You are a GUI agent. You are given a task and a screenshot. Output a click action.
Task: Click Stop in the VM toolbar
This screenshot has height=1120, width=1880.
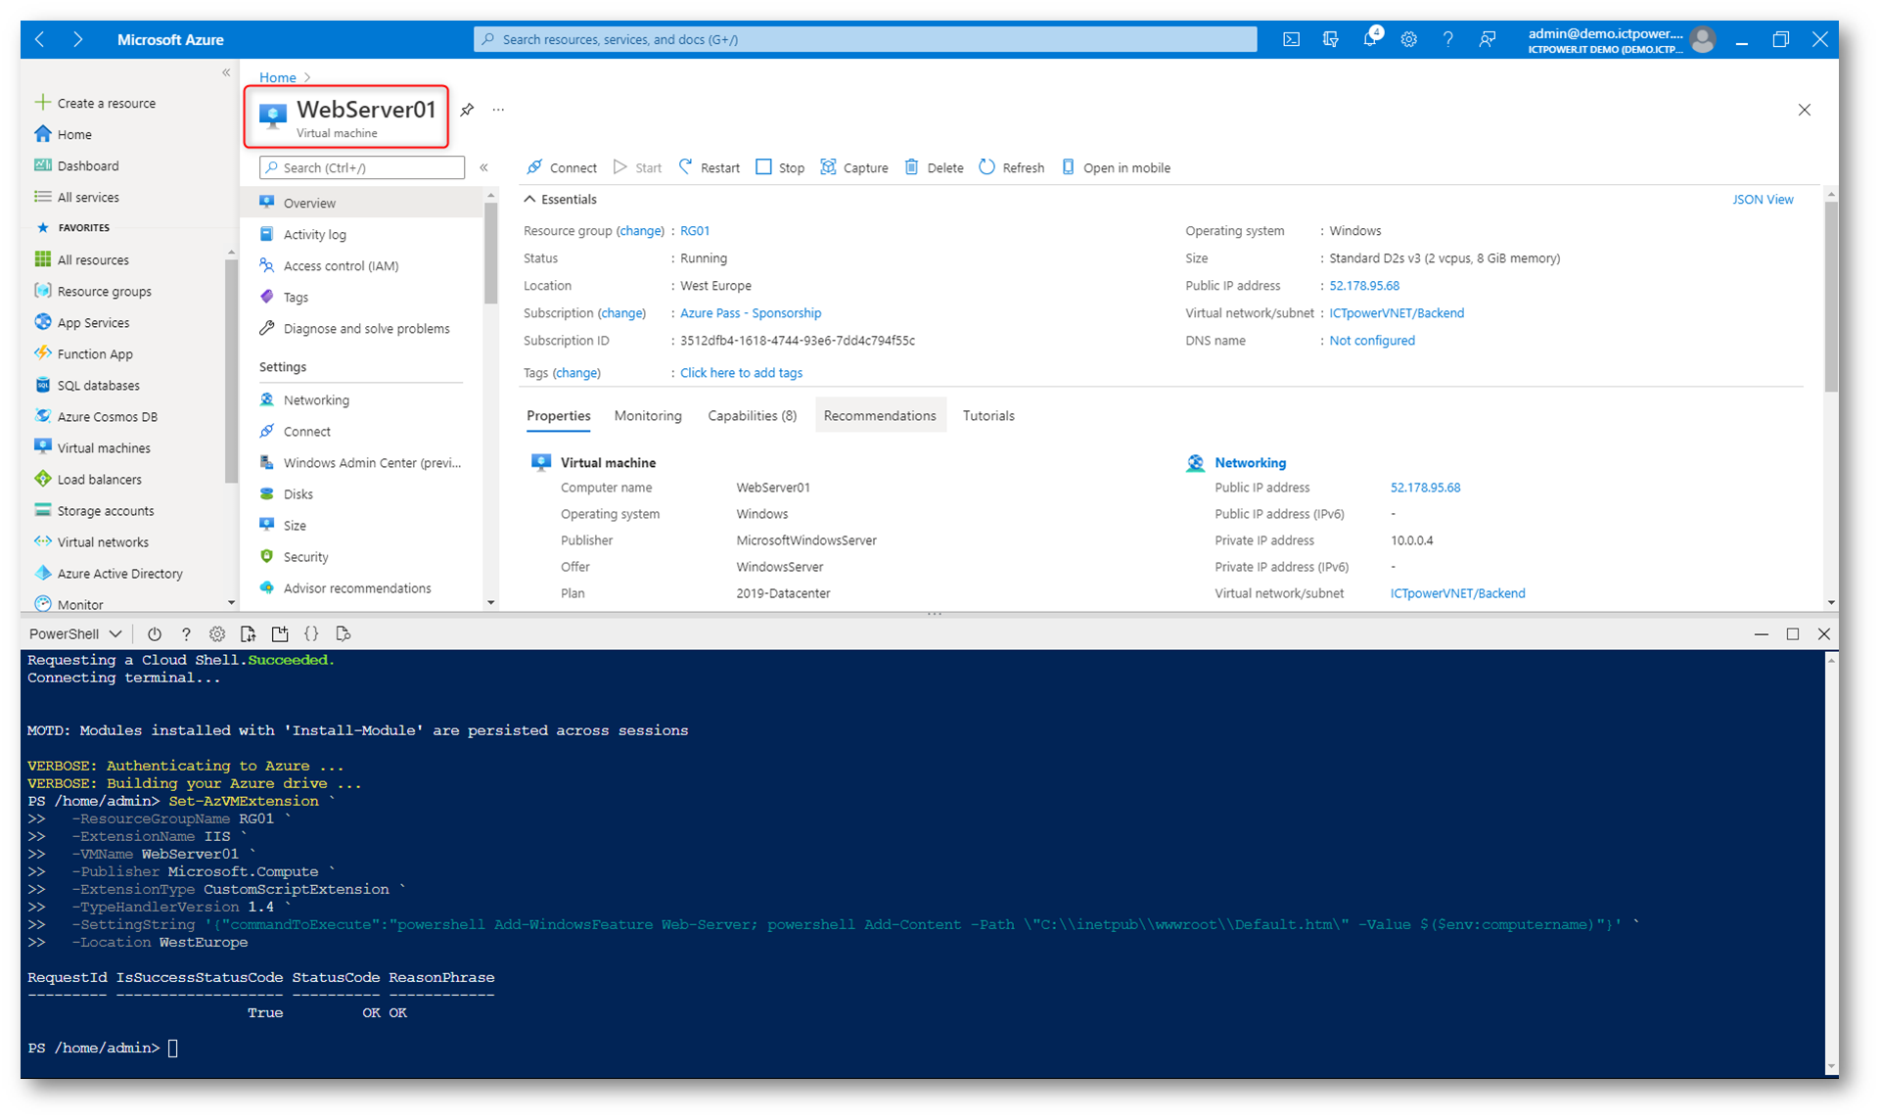click(x=780, y=167)
